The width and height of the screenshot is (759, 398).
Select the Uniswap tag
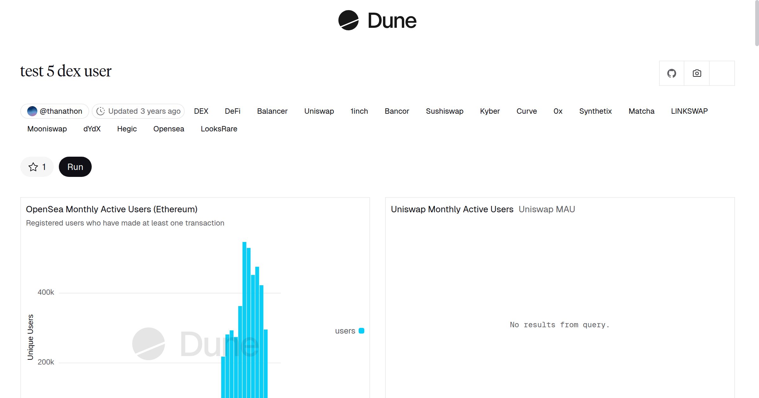(x=319, y=111)
